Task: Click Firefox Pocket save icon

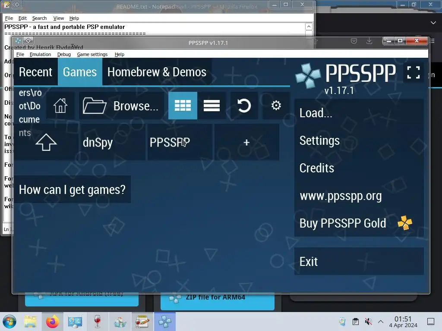Action: [354, 41]
